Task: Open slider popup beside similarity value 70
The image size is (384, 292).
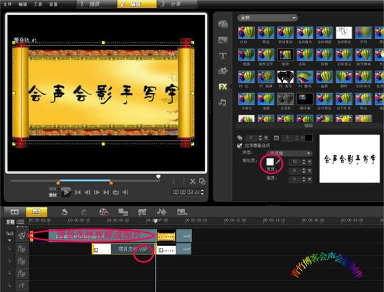Action: 310,162
